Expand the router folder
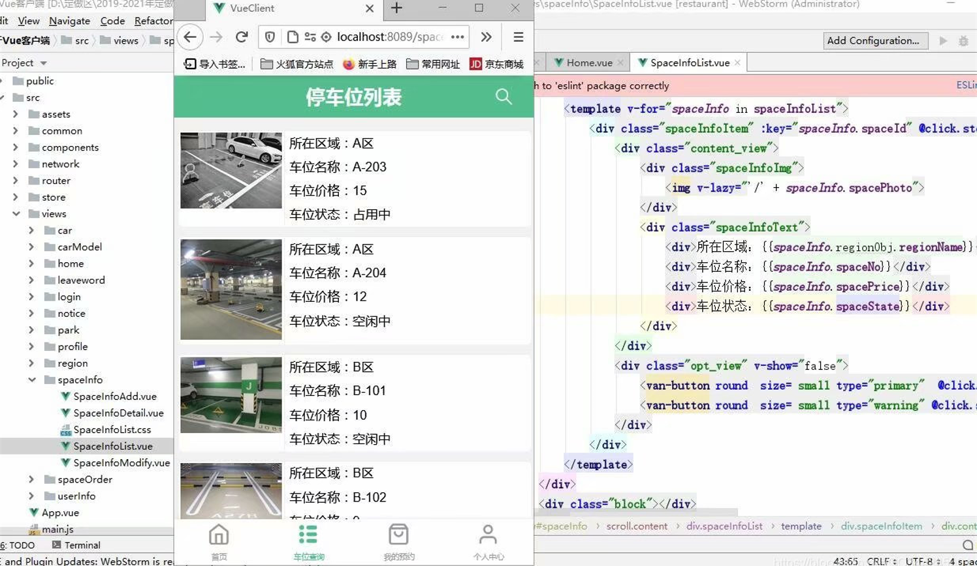 tap(16, 181)
